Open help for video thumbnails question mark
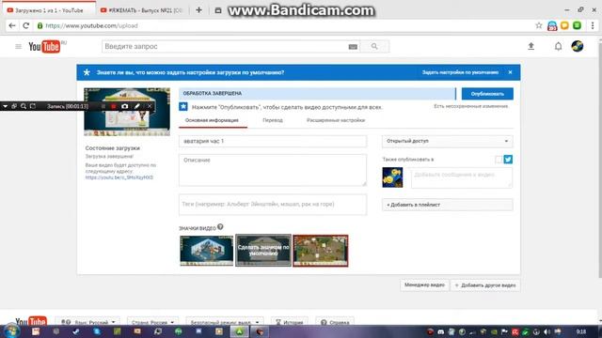Image resolution: width=602 pixels, height=338 pixels. pyautogui.click(x=220, y=227)
